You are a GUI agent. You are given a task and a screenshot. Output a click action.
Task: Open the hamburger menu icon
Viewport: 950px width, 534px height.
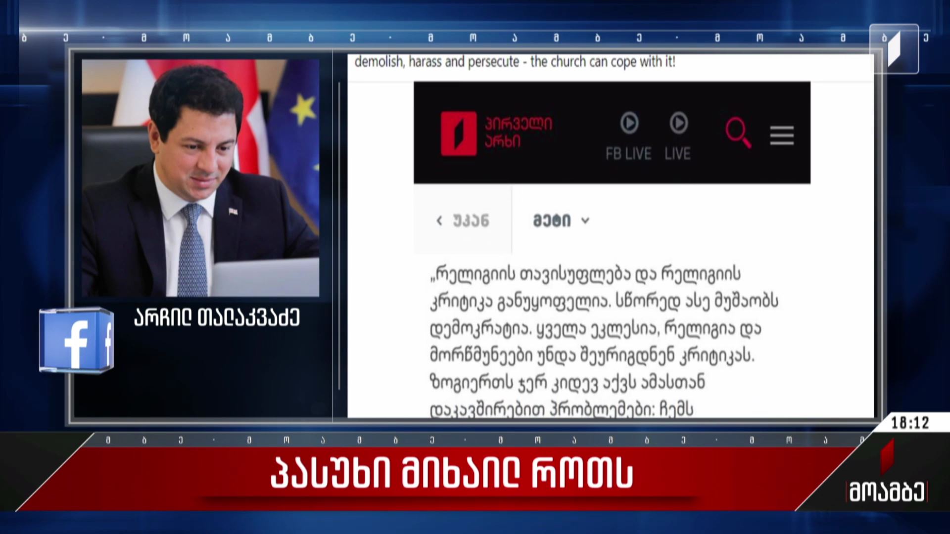(782, 135)
